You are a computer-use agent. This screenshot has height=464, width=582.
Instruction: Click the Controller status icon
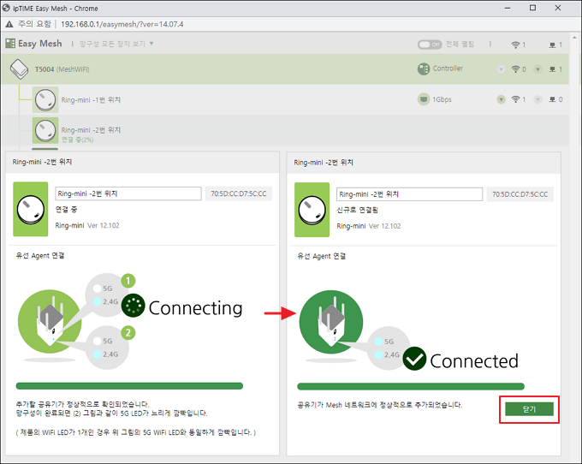click(x=423, y=68)
